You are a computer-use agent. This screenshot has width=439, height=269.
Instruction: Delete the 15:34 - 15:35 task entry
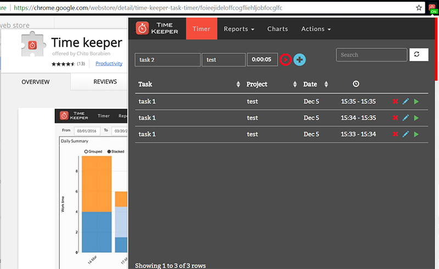pyautogui.click(x=395, y=117)
